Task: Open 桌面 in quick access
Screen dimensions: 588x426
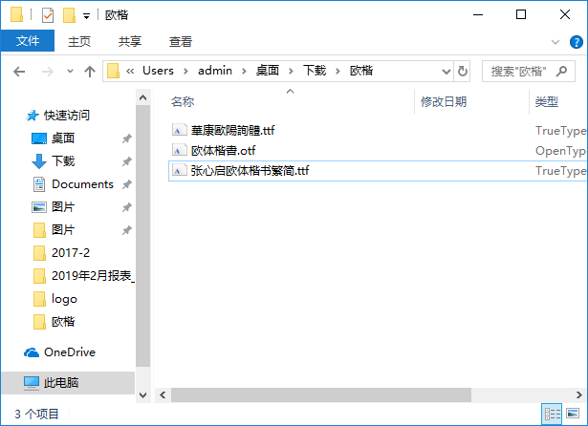Action: pos(63,138)
